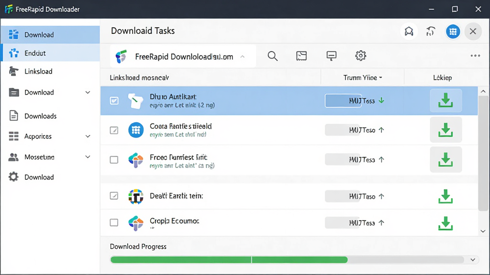
Task: Toggle the Coata Rantfes tiieeld checkbox
Action: coord(114,130)
